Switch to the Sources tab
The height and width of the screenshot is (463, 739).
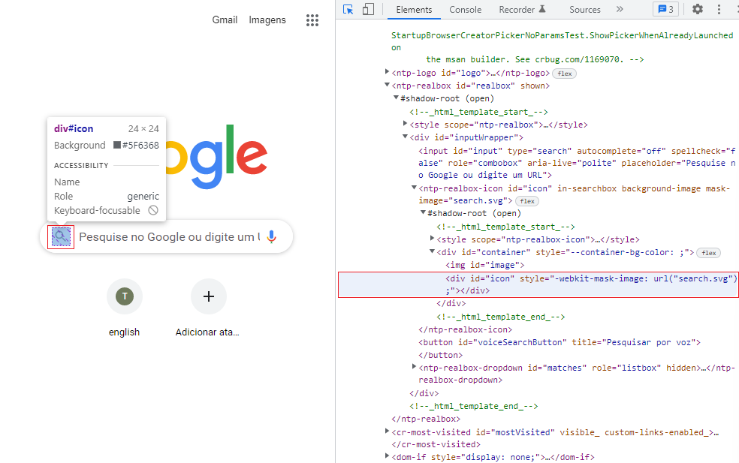(585, 10)
